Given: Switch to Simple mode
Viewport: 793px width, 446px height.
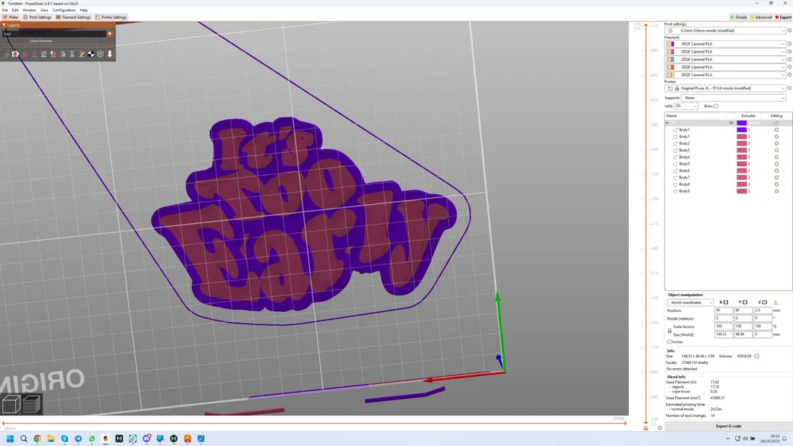Looking at the screenshot, I should point(738,17).
